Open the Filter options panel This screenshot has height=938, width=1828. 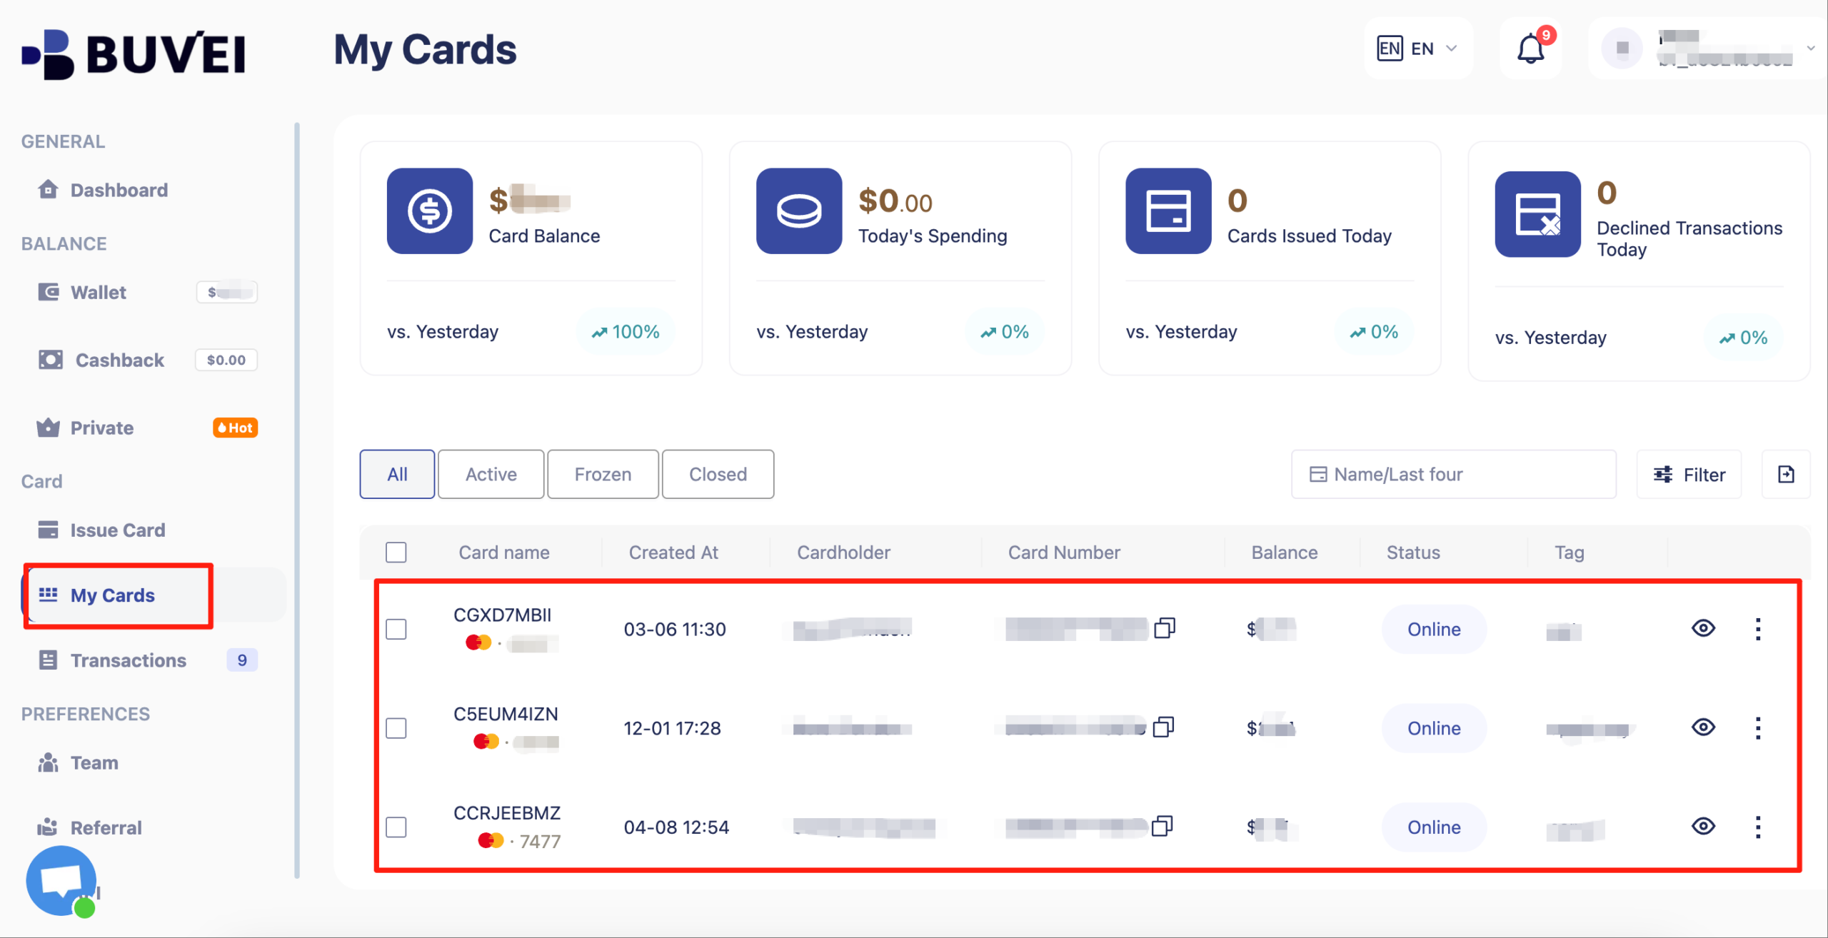(x=1689, y=474)
